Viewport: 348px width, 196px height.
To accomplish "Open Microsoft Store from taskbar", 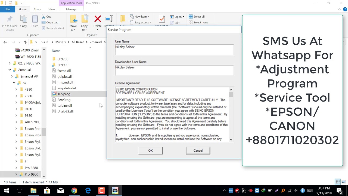I will pos(47,191).
